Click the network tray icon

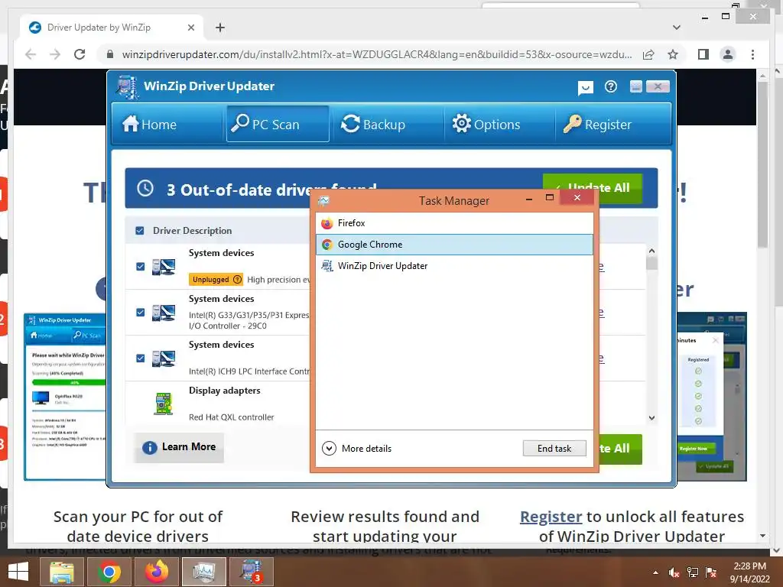693,572
